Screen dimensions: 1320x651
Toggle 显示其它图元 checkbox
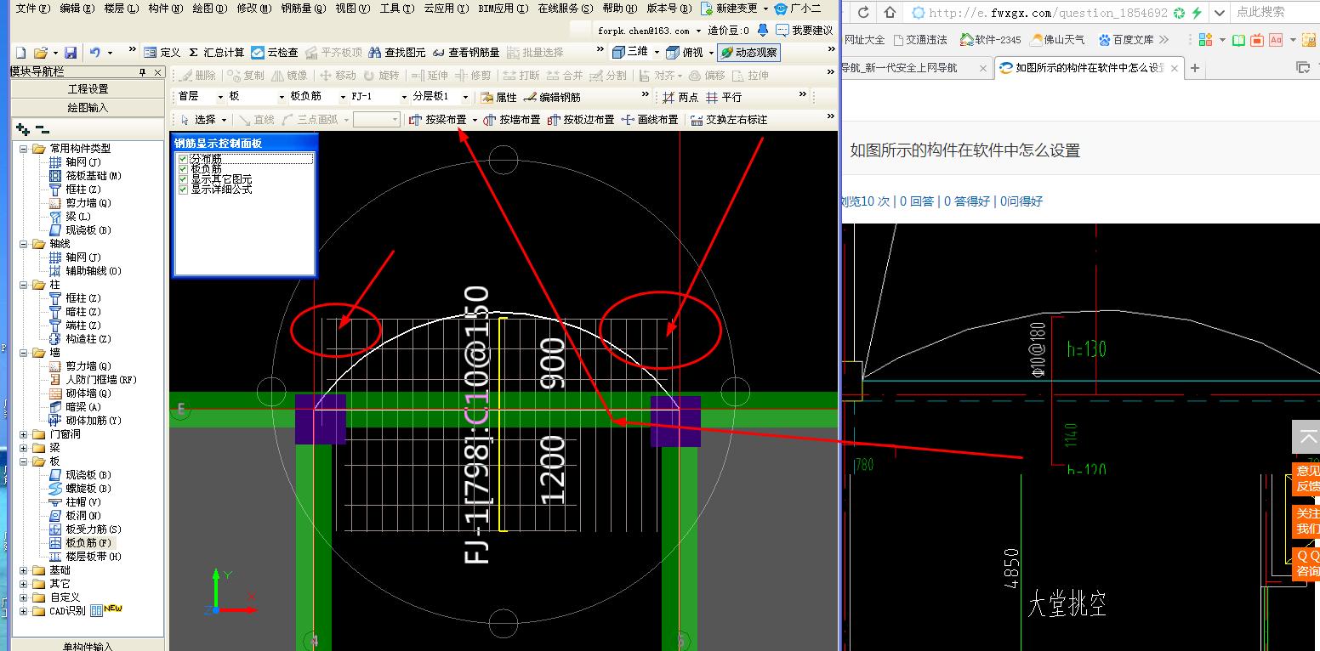(x=183, y=179)
